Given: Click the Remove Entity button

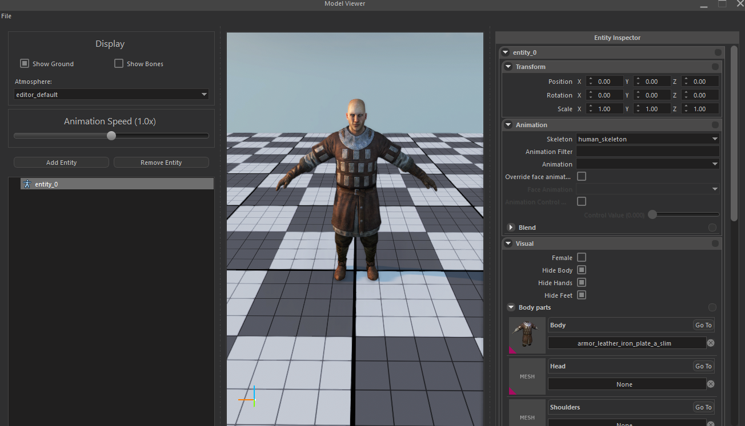Looking at the screenshot, I should (x=161, y=163).
